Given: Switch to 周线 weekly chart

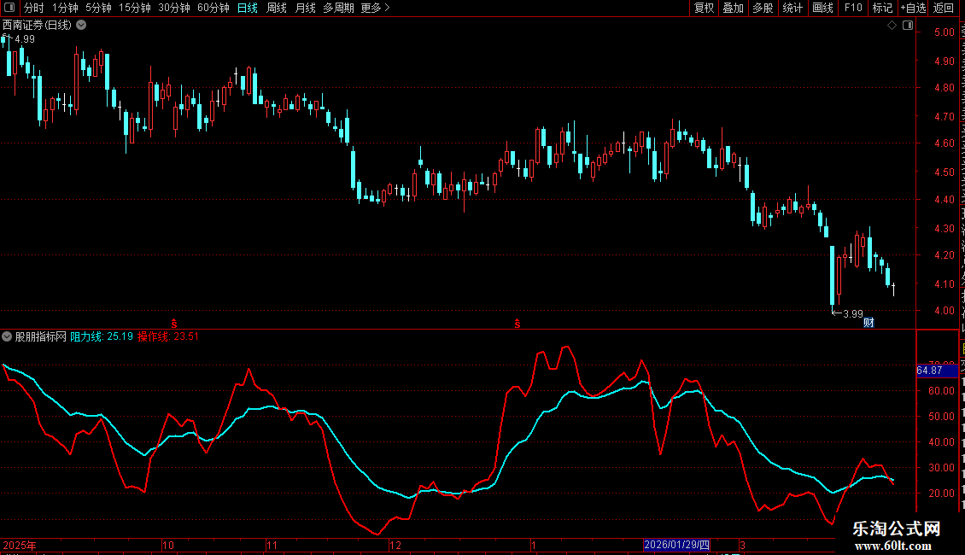Looking at the screenshot, I should coord(277,8).
